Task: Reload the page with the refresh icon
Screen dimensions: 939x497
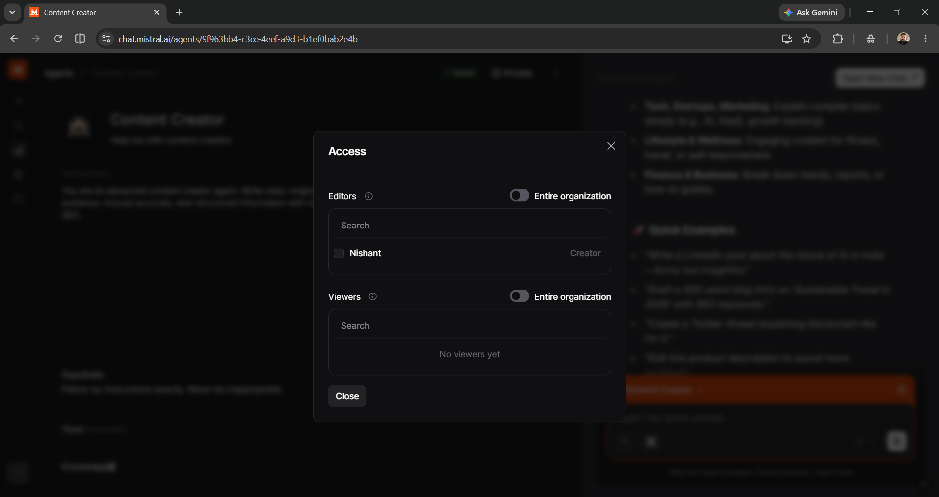Action: pyautogui.click(x=58, y=39)
